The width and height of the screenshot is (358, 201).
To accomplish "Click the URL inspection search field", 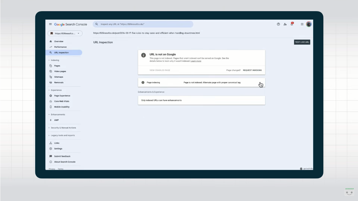I will click(143, 24).
